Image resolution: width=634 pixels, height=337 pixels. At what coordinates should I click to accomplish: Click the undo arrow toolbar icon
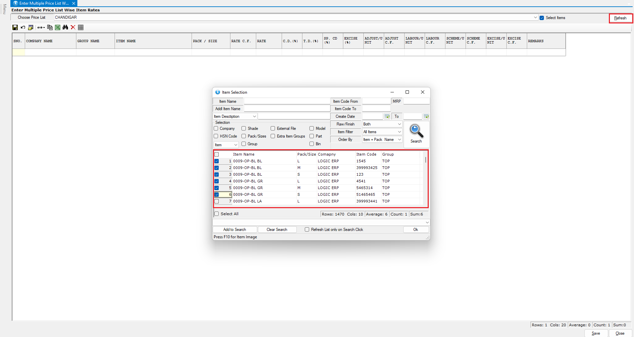point(23,27)
